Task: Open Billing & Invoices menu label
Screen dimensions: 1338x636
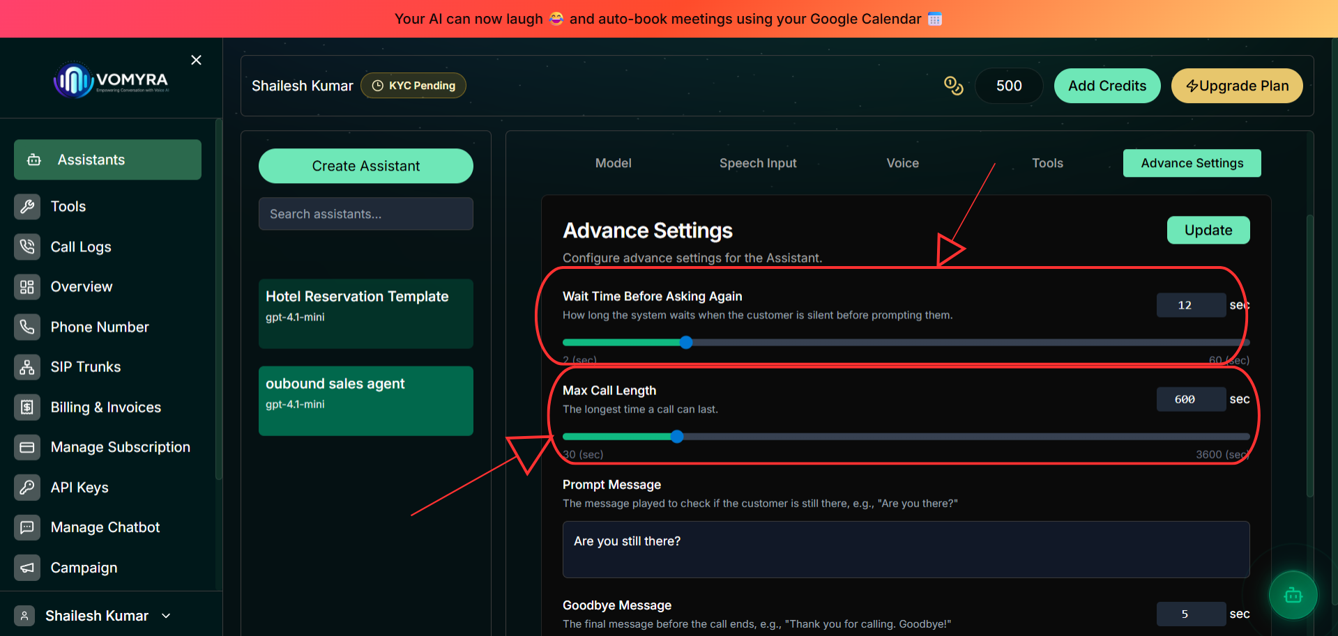Action: [106, 408]
